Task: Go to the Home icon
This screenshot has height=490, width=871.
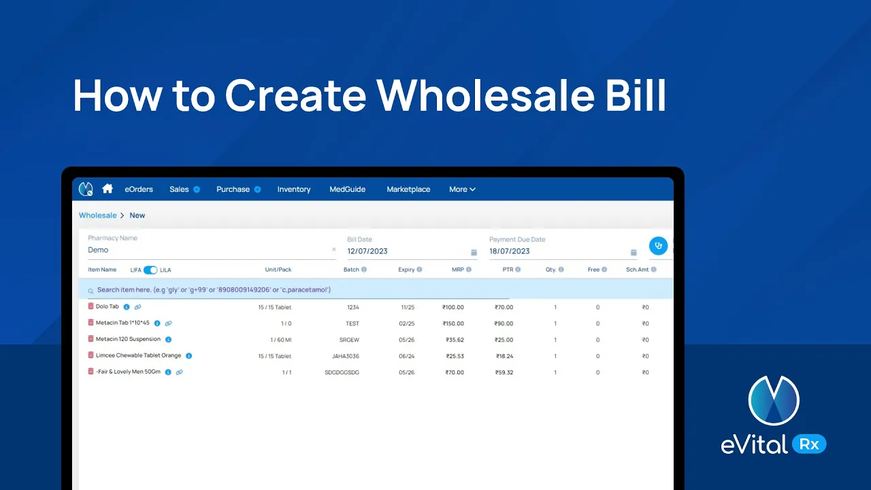Action: [x=108, y=189]
